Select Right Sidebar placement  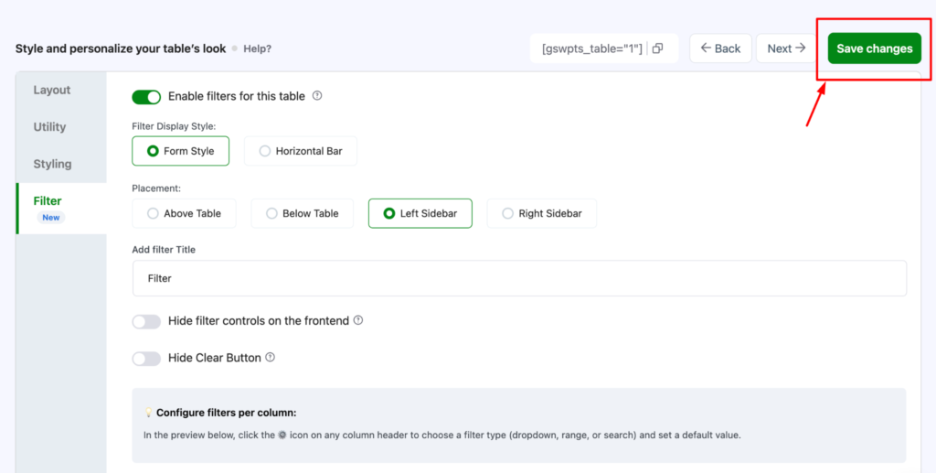pos(542,213)
